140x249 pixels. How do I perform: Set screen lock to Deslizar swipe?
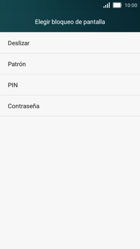pos(70,43)
